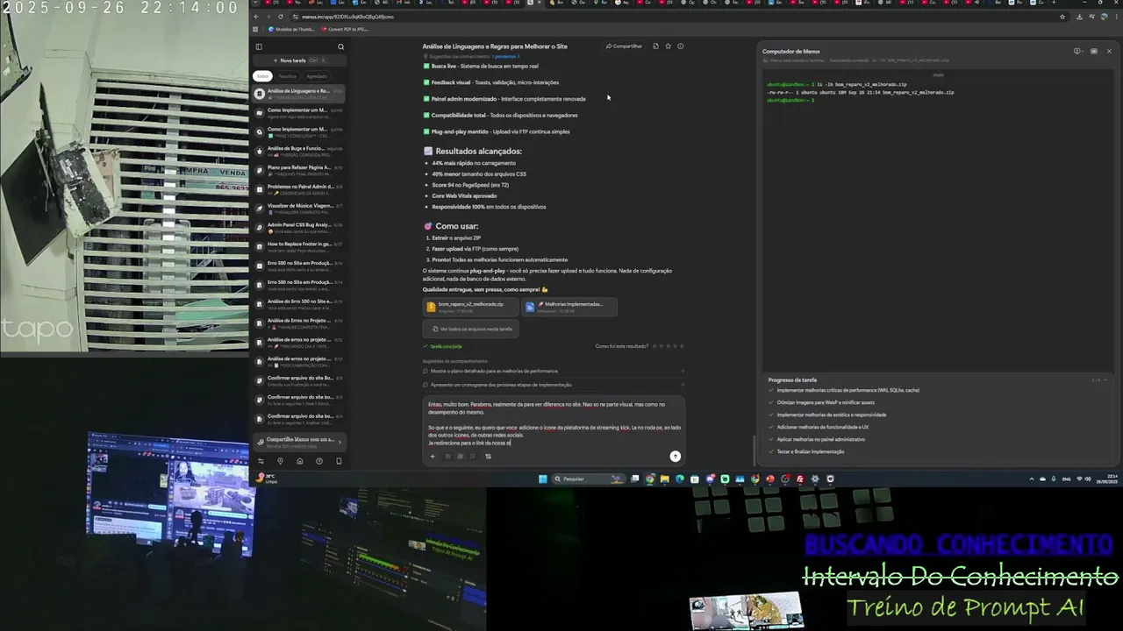Image resolution: width=1123 pixels, height=631 pixels.
Task: Click browser back arrow button
Action: point(256,17)
